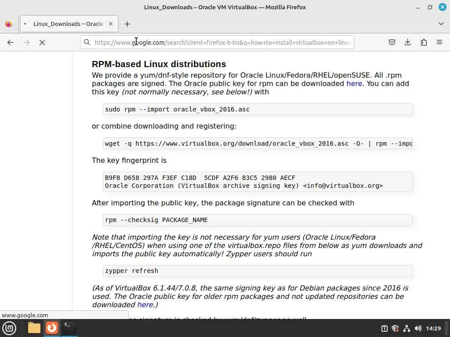This screenshot has width=450, height=337.
Task: List all tabs dropdown
Action: tap(441, 24)
